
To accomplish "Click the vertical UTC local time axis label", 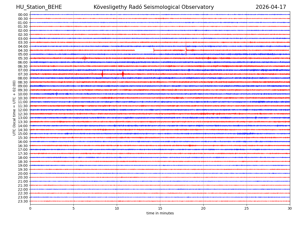I will click(x=14, y=108).
